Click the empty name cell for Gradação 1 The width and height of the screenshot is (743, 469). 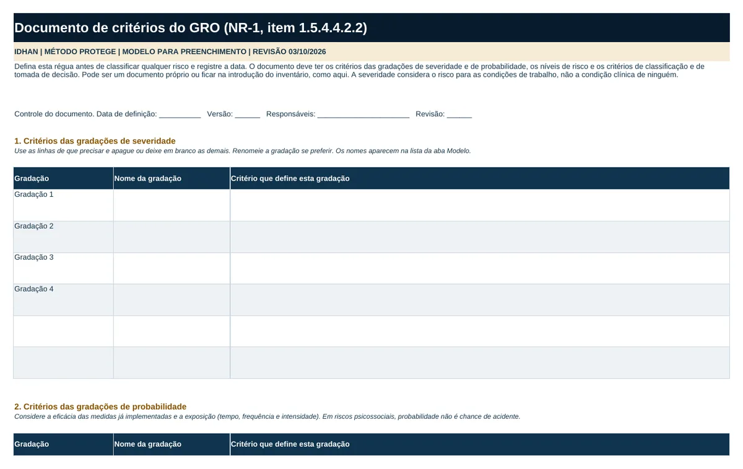(x=172, y=205)
